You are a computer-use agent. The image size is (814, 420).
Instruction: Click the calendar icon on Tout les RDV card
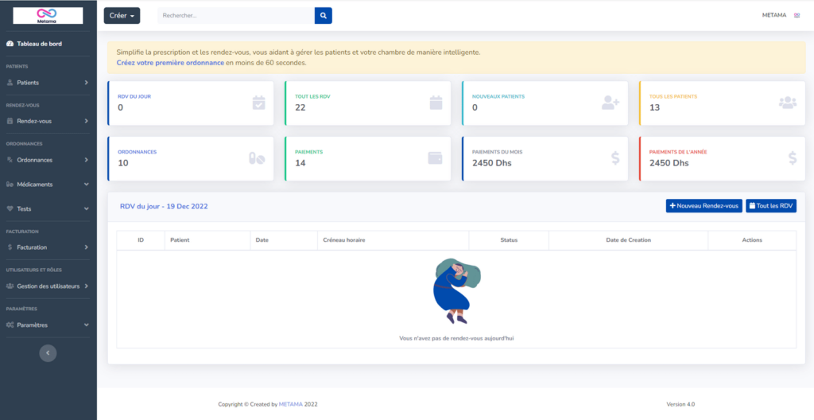pyautogui.click(x=436, y=103)
